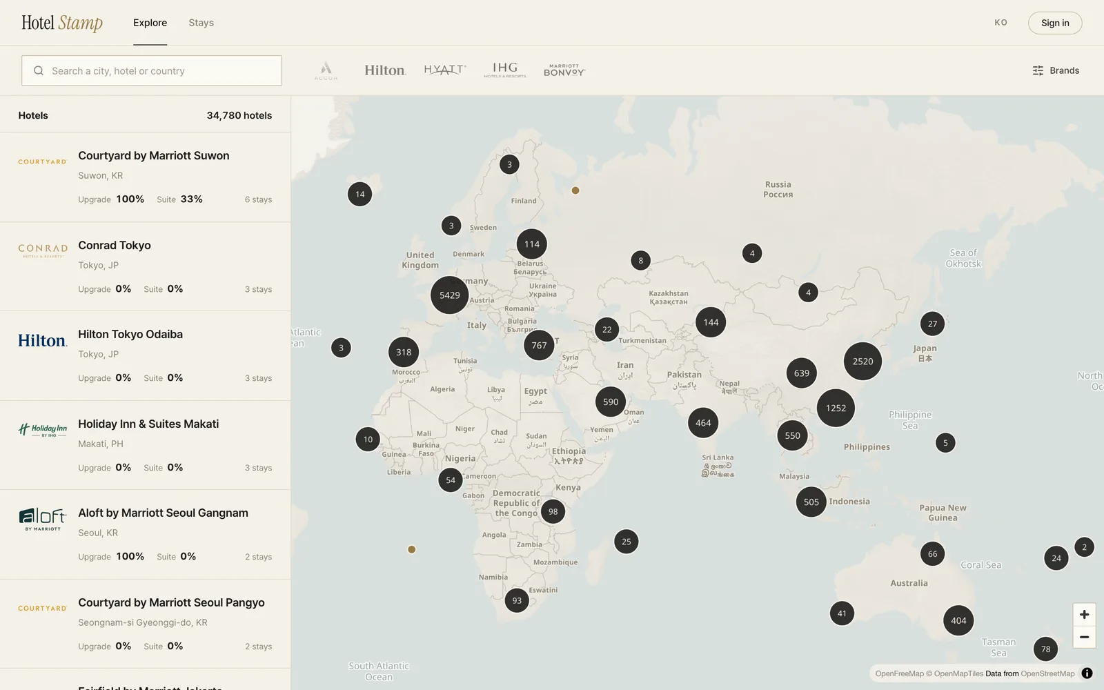Click the 404 cluster in Australia

coord(958,620)
